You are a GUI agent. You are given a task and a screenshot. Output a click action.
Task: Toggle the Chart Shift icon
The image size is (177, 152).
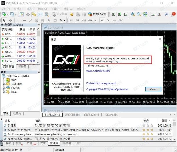pyautogui.click(x=159, y=14)
